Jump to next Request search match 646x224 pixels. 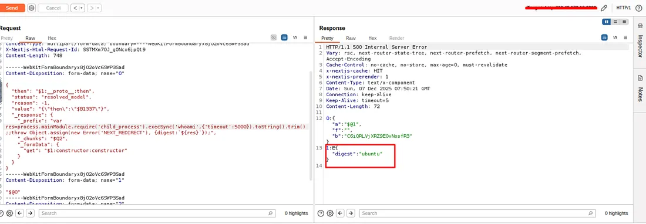pos(31,213)
